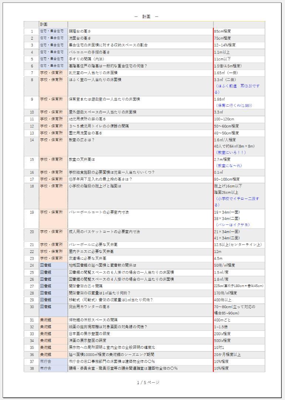The height and width of the screenshot is (400, 285).
Task: Click the value "500lx程度"
Action: coord(222,341)
